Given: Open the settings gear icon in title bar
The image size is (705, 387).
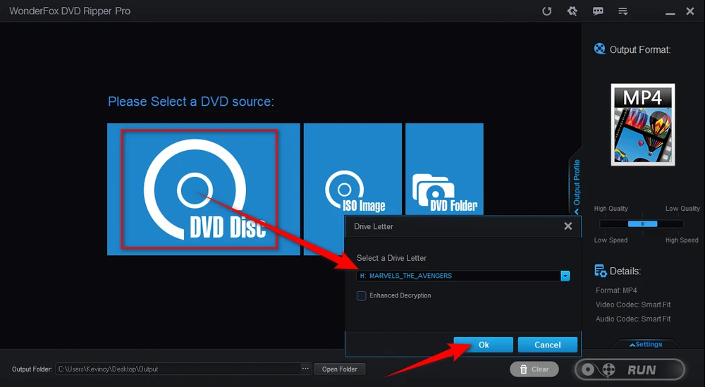Looking at the screenshot, I should click(572, 11).
